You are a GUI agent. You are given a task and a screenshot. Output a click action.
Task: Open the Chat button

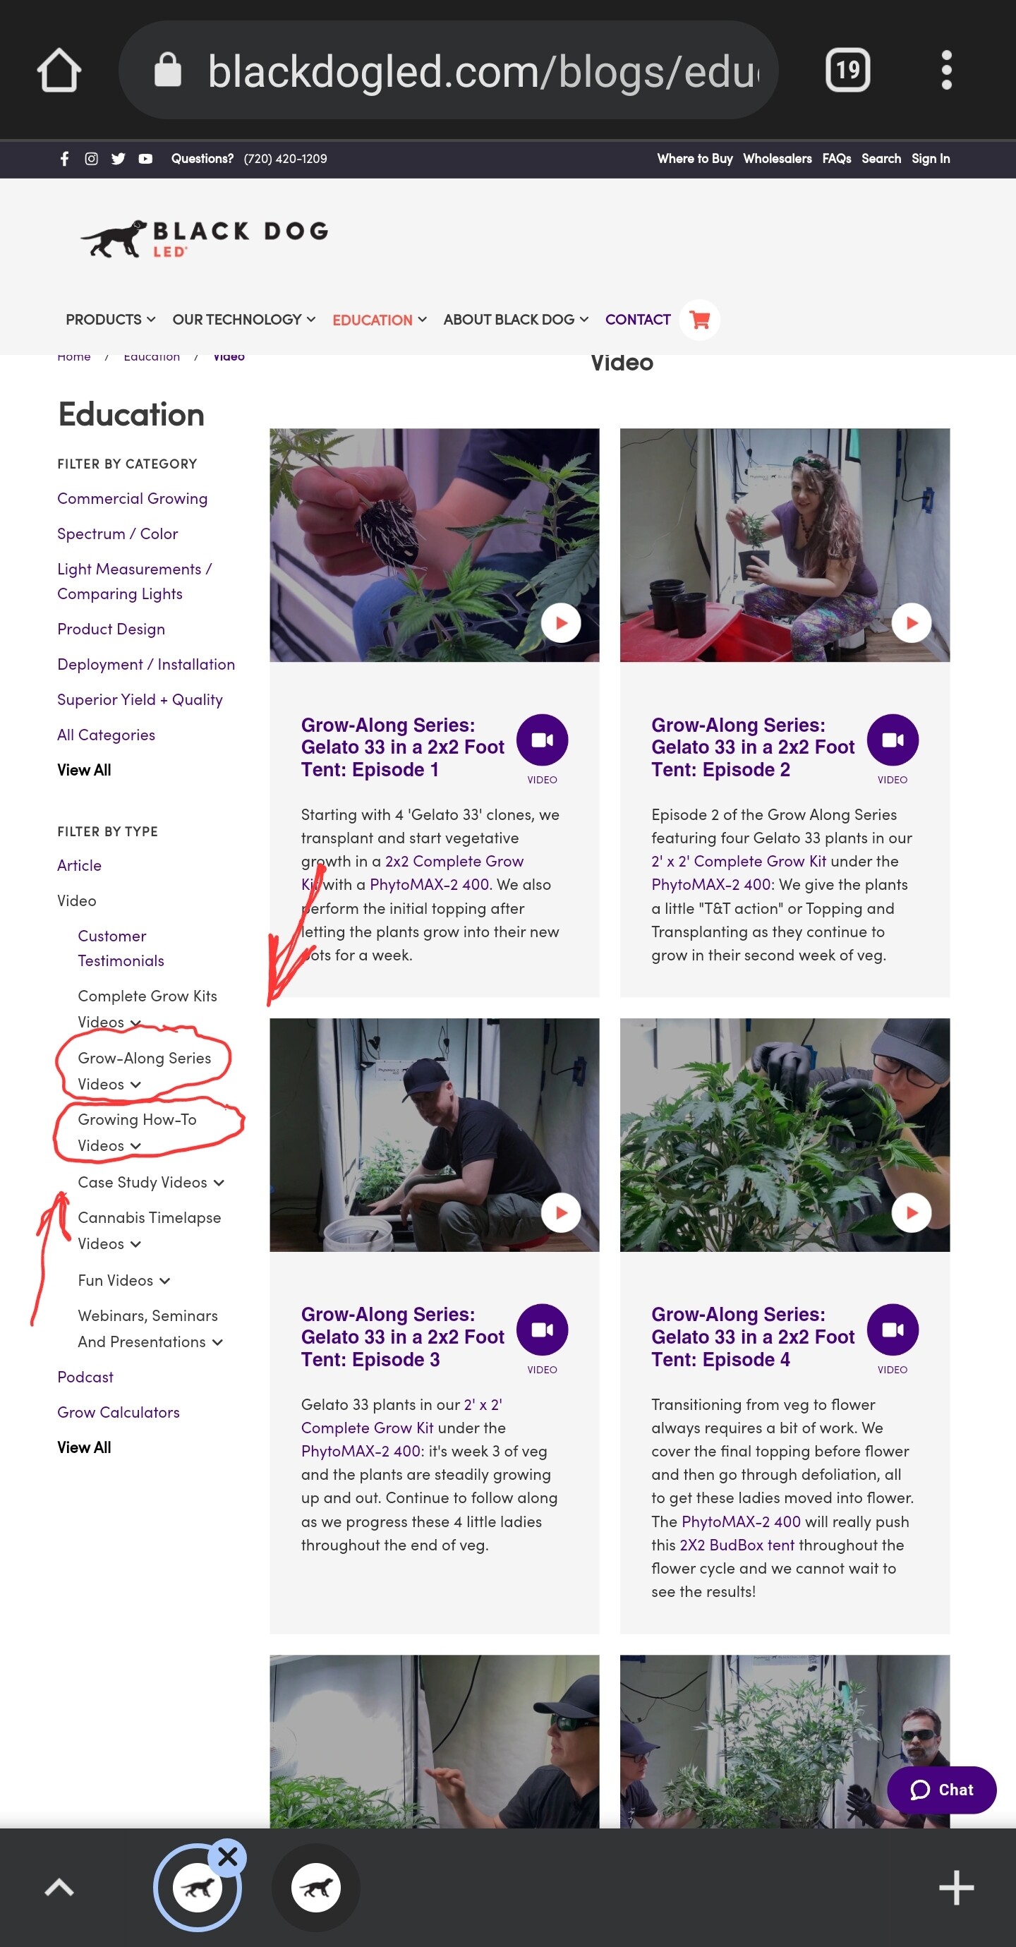click(941, 1790)
